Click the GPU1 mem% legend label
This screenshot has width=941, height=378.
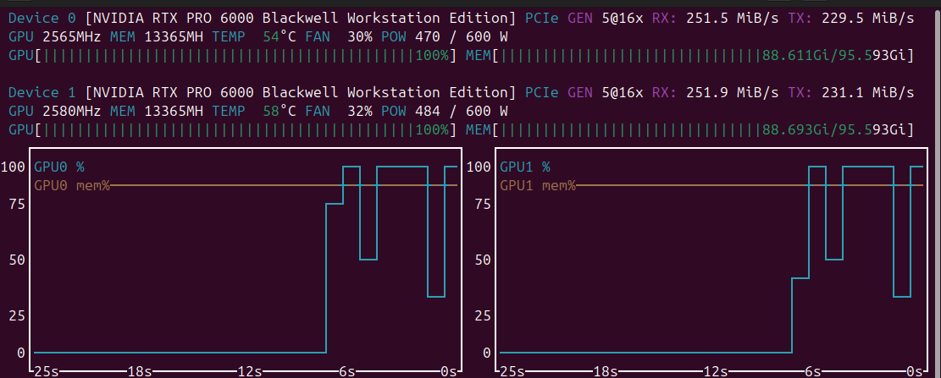(538, 185)
